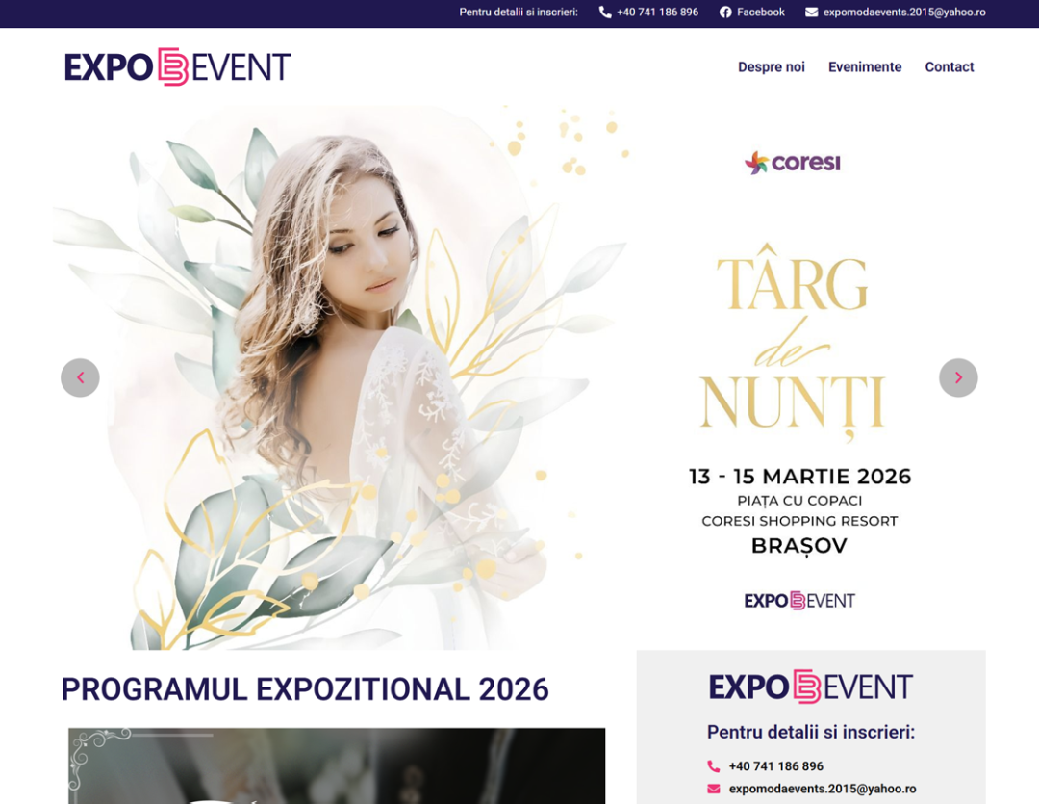Go to previous slide with left arrow
1039x804 pixels.
click(80, 377)
